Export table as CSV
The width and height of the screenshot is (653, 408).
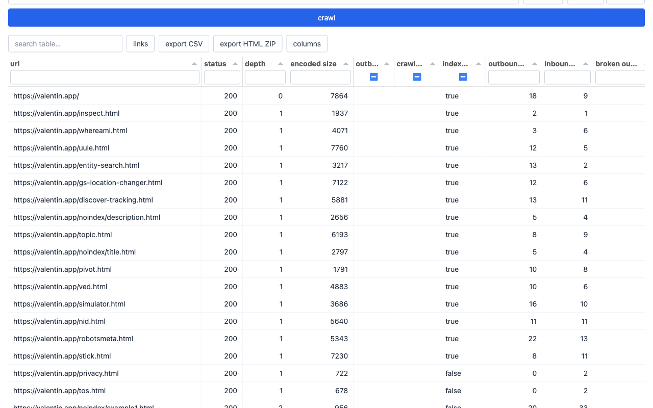tap(184, 44)
